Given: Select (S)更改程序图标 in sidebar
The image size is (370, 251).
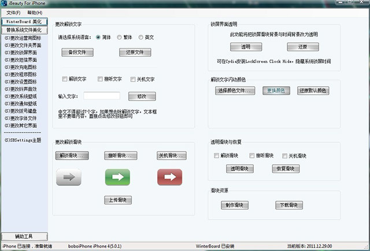Looking at the screenshot, I should (x=21, y=75).
